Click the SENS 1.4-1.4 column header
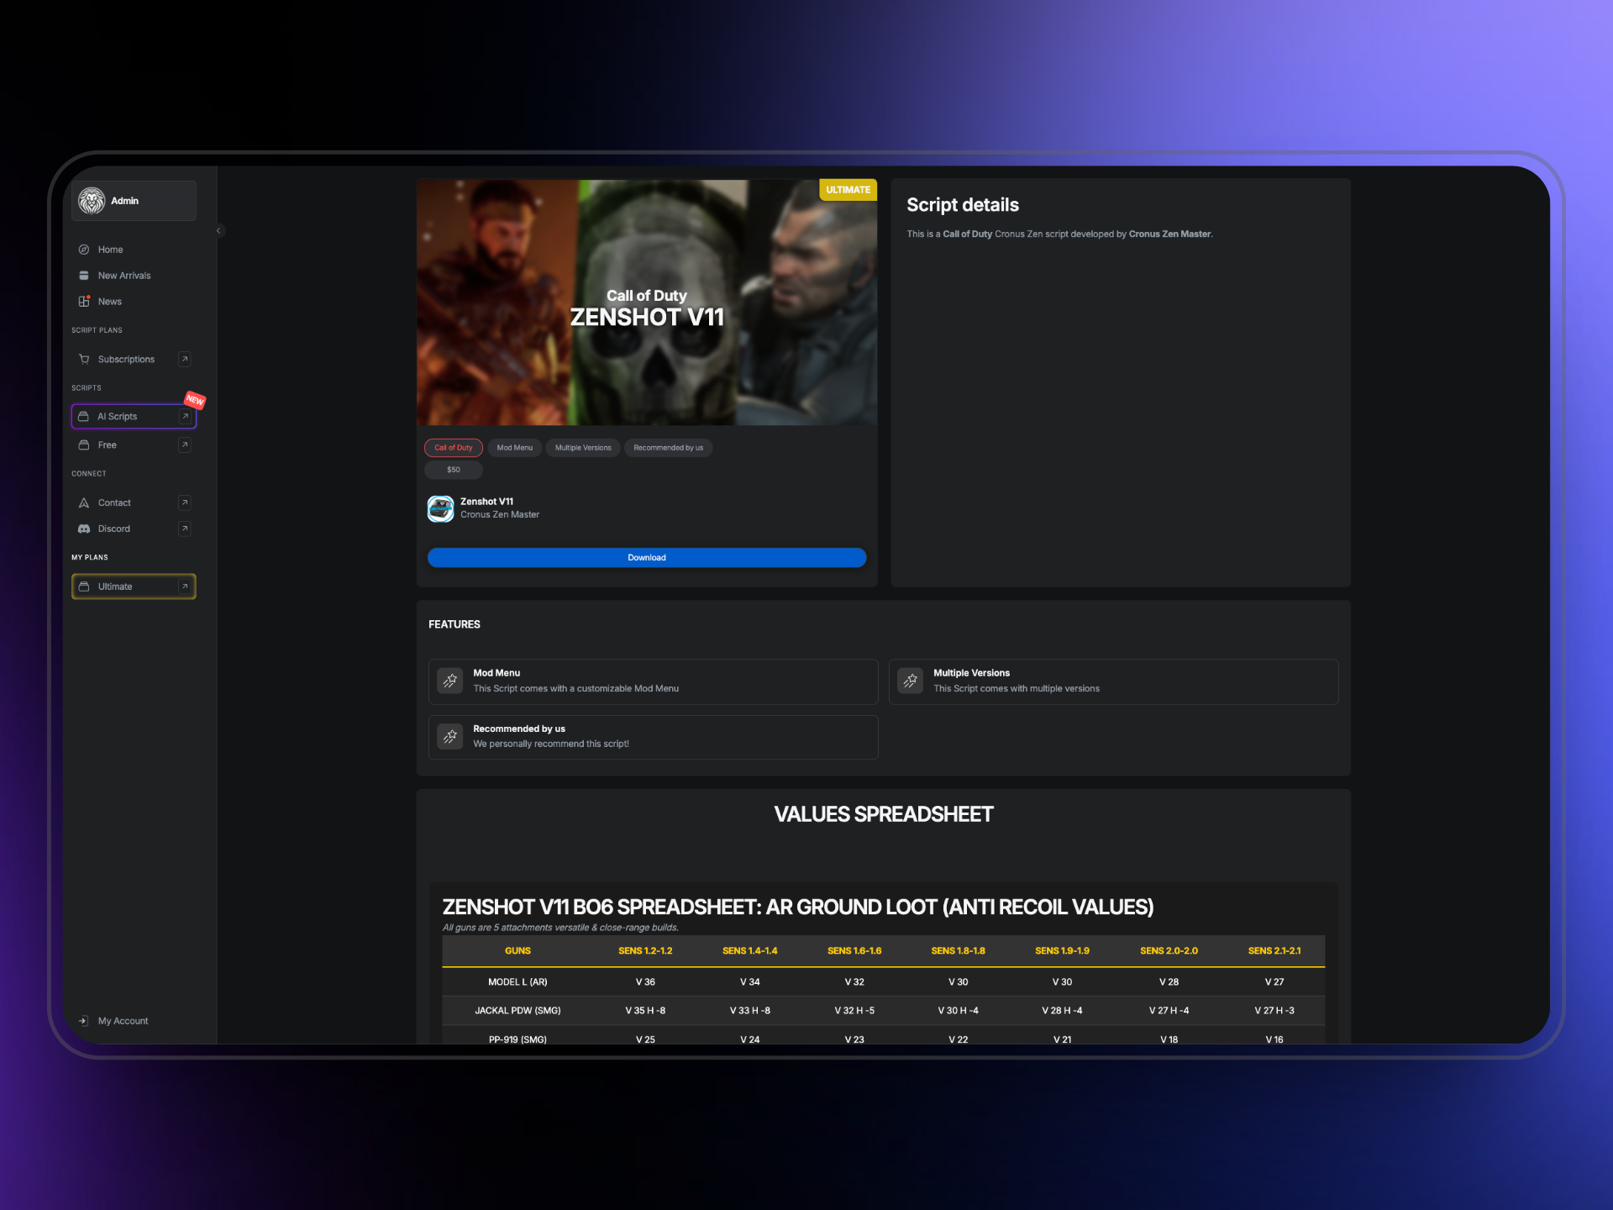The image size is (1613, 1210). (750, 951)
